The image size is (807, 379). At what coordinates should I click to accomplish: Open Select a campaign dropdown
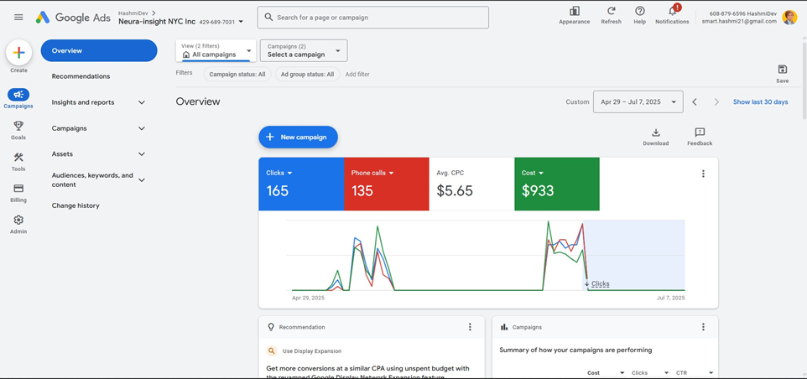pyautogui.click(x=304, y=50)
